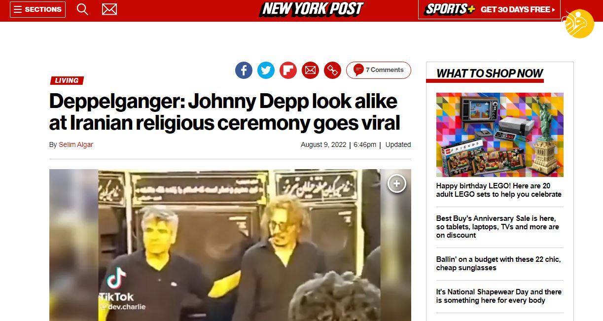The image size is (603, 321).
Task: Read Happy birthday LEGO article
Action: tap(498, 190)
